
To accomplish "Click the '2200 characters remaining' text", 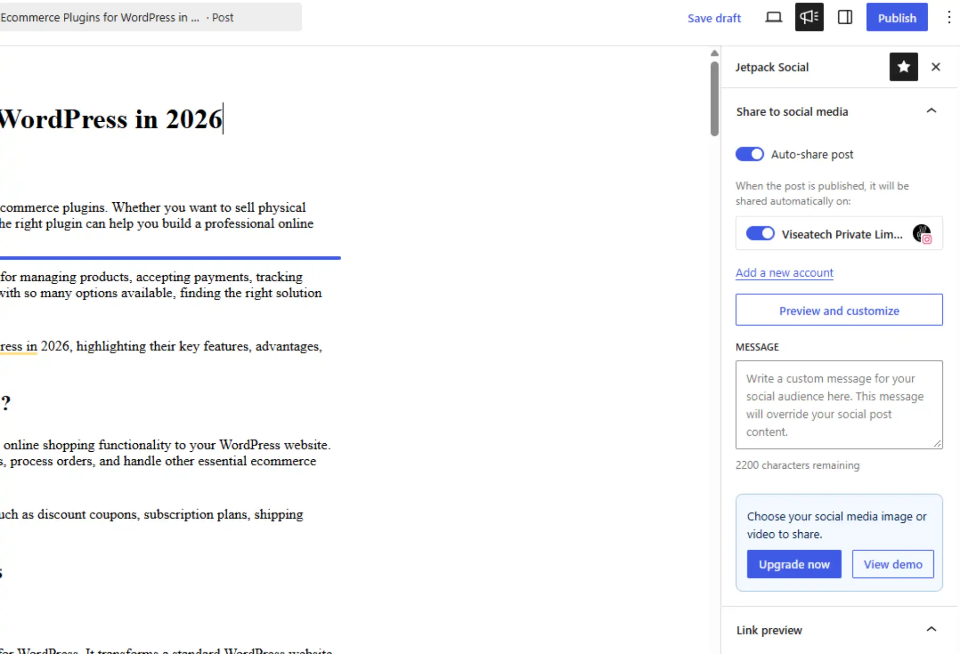I will (797, 465).
